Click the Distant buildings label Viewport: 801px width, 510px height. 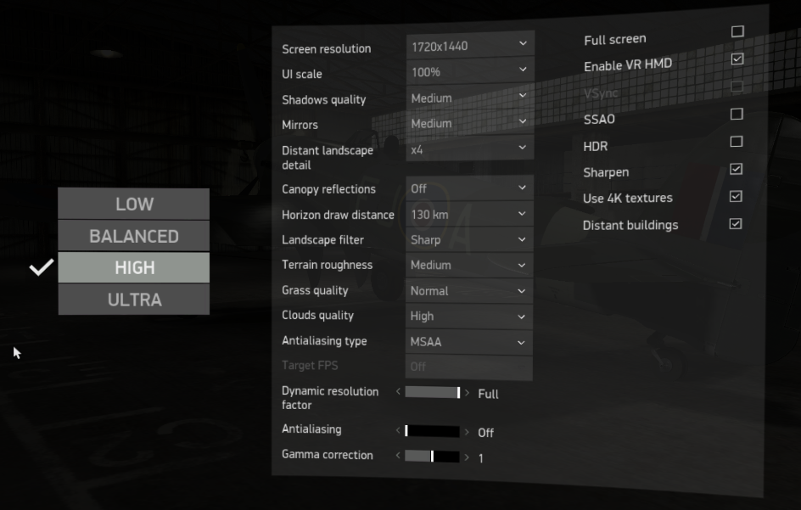630,225
